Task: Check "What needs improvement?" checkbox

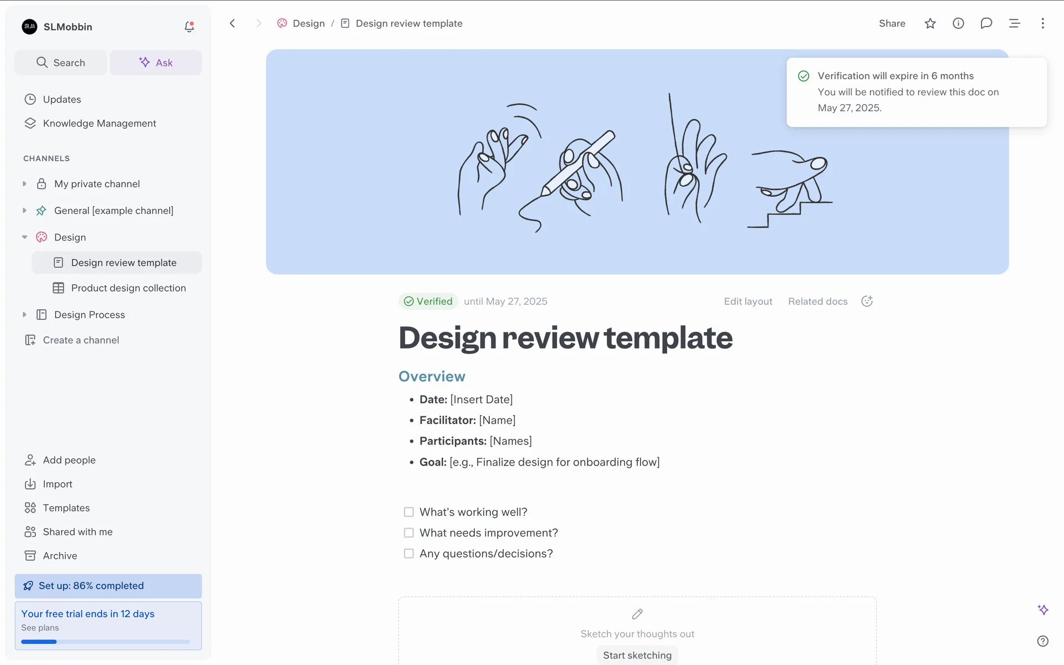Action: pos(409,533)
